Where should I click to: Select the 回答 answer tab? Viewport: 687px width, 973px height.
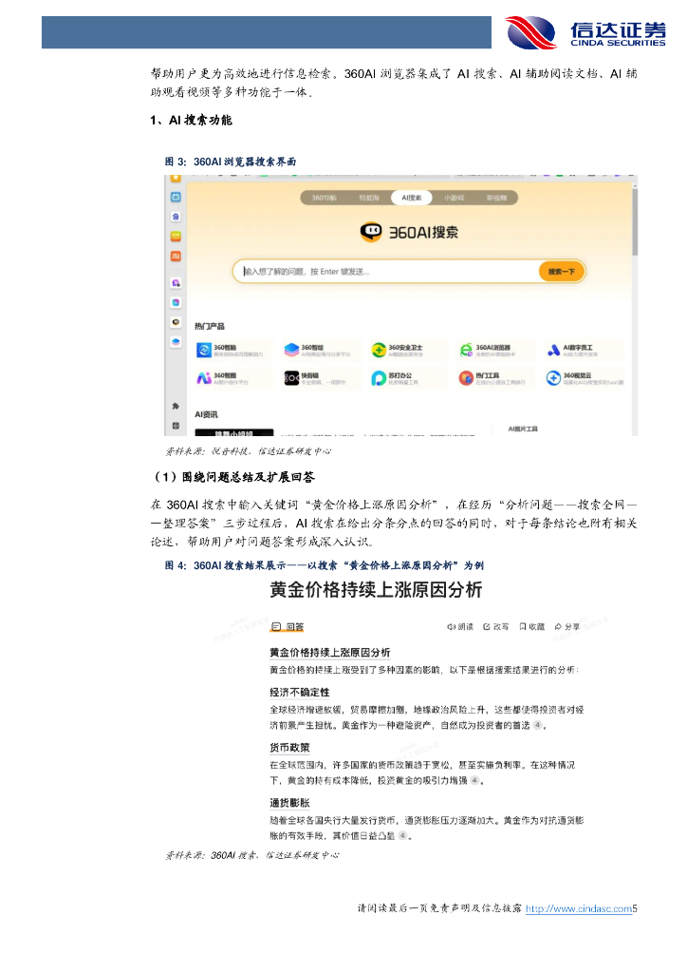pos(288,627)
